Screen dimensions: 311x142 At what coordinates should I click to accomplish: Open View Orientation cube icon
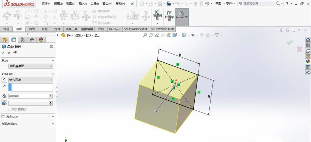(x=174, y=35)
